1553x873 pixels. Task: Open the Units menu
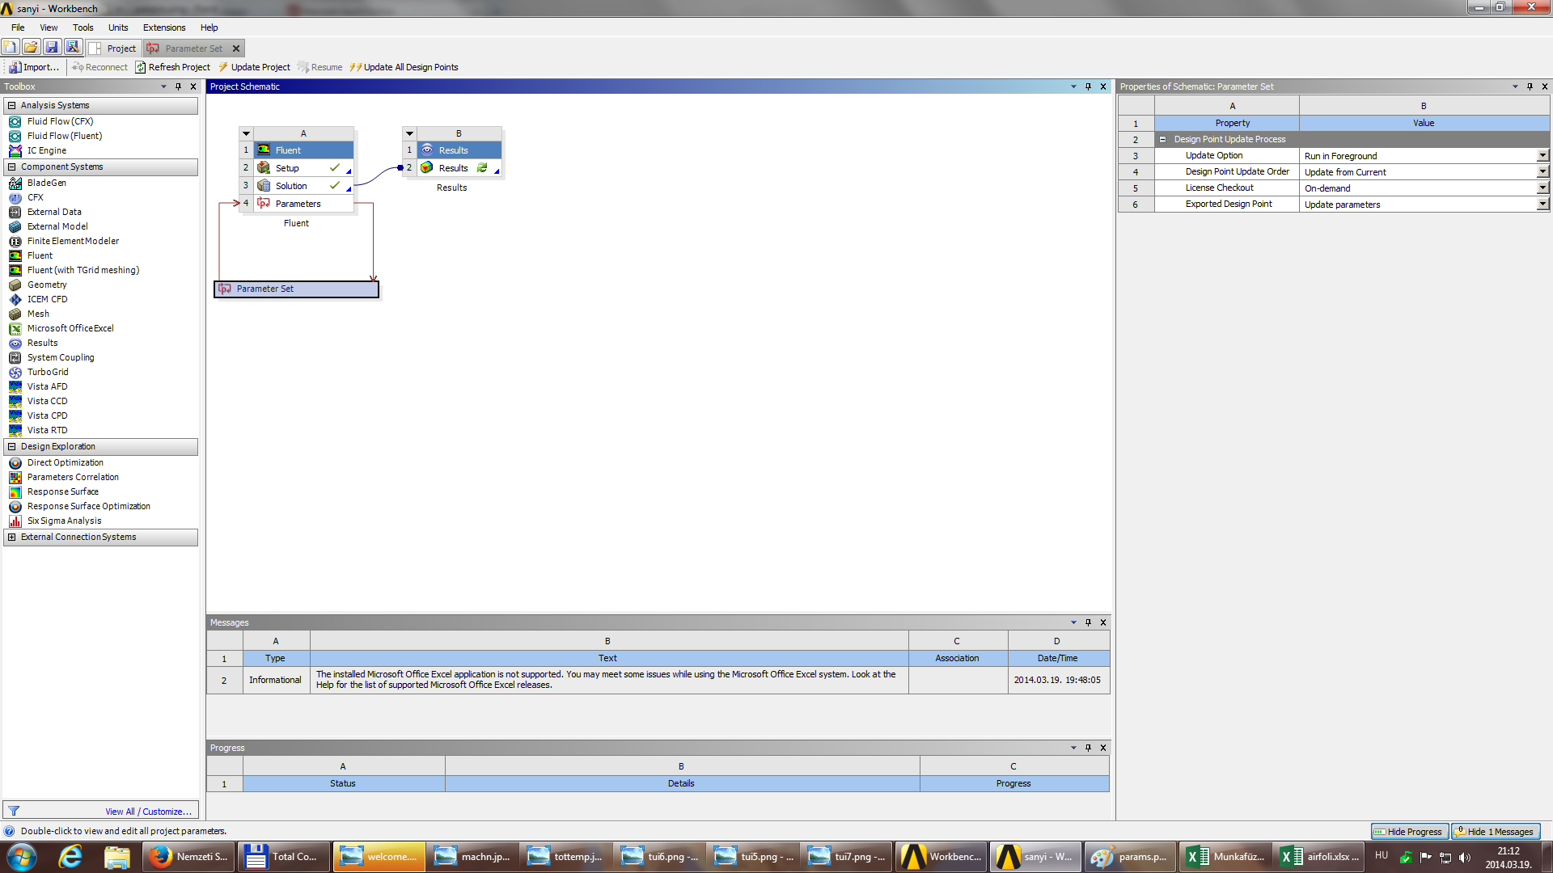click(118, 27)
